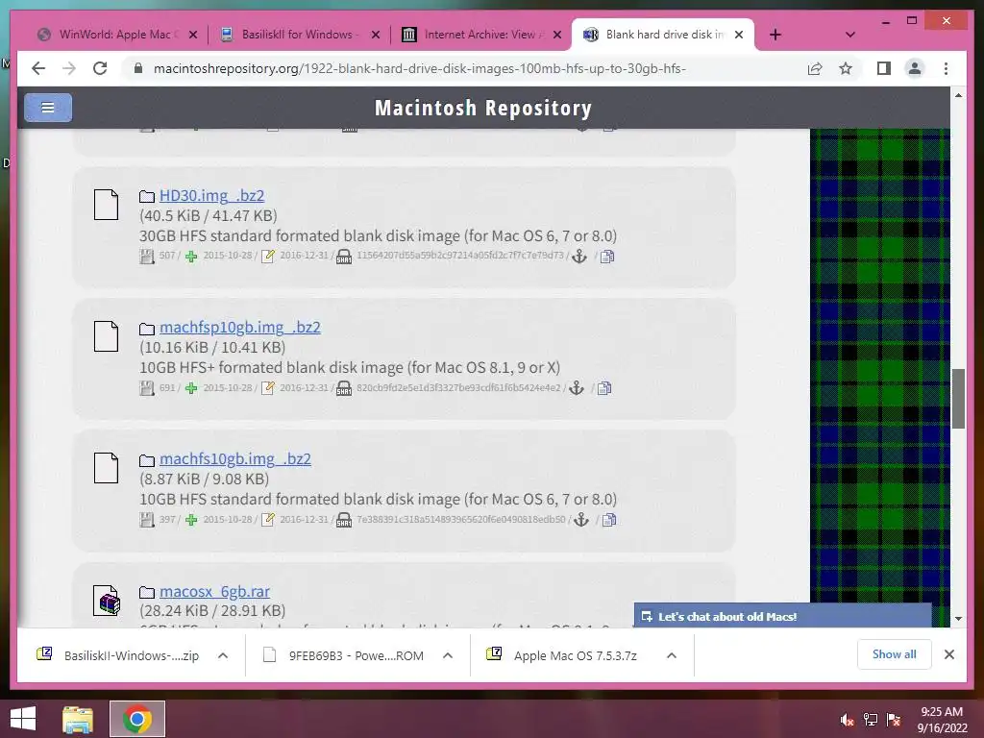Image resolution: width=984 pixels, height=738 pixels.
Task: Click the address bar URL field
Action: click(419, 68)
